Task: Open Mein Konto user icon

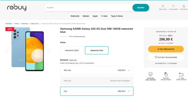Action: coord(163,6)
